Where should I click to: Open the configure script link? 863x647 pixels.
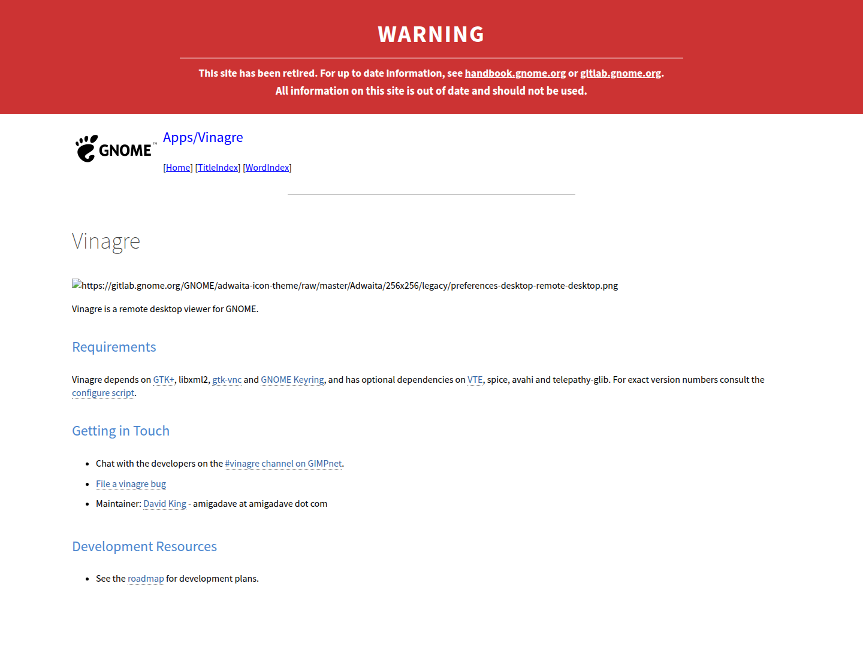[103, 393]
